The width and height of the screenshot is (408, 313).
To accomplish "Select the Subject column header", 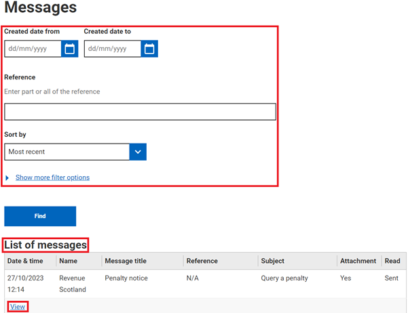I will pyautogui.click(x=272, y=261).
